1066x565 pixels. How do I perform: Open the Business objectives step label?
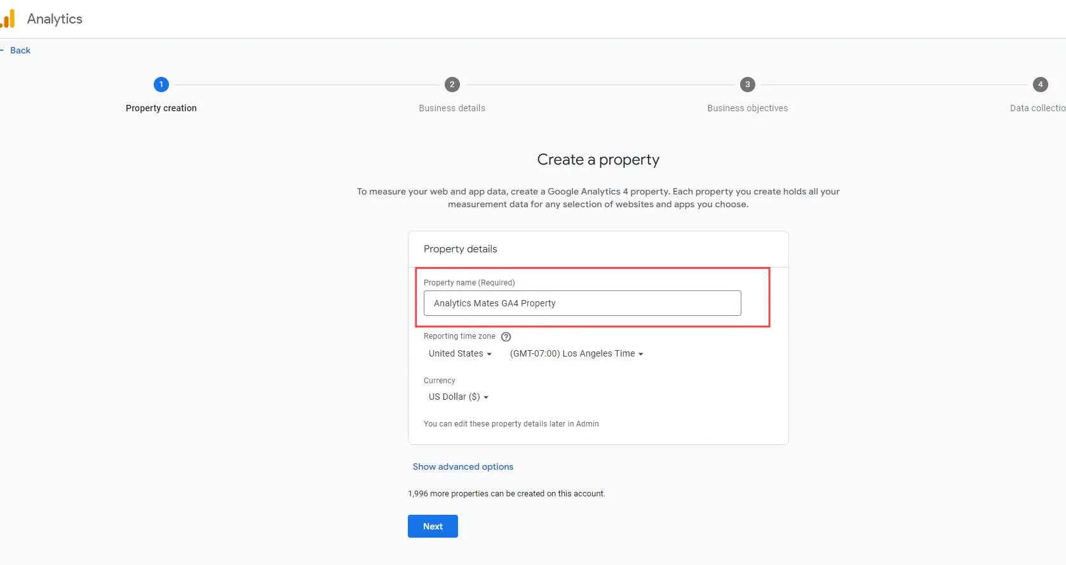[x=748, y=108]
